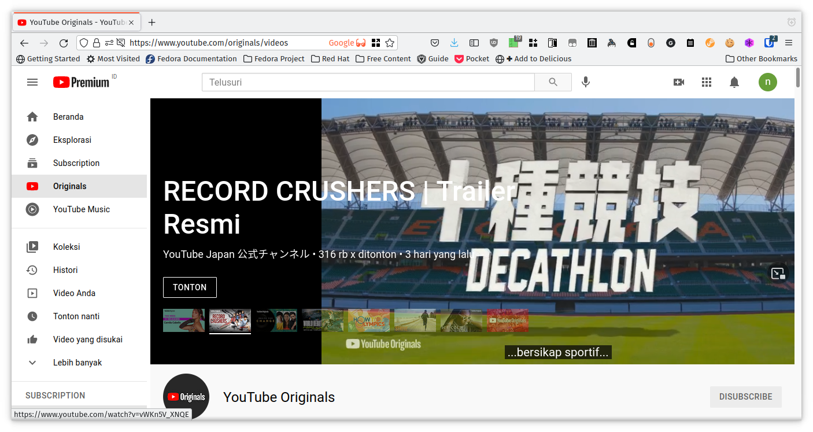Toggle the sidebar view toolbar icon
813x432 pixels.
[x=474, y=43]
